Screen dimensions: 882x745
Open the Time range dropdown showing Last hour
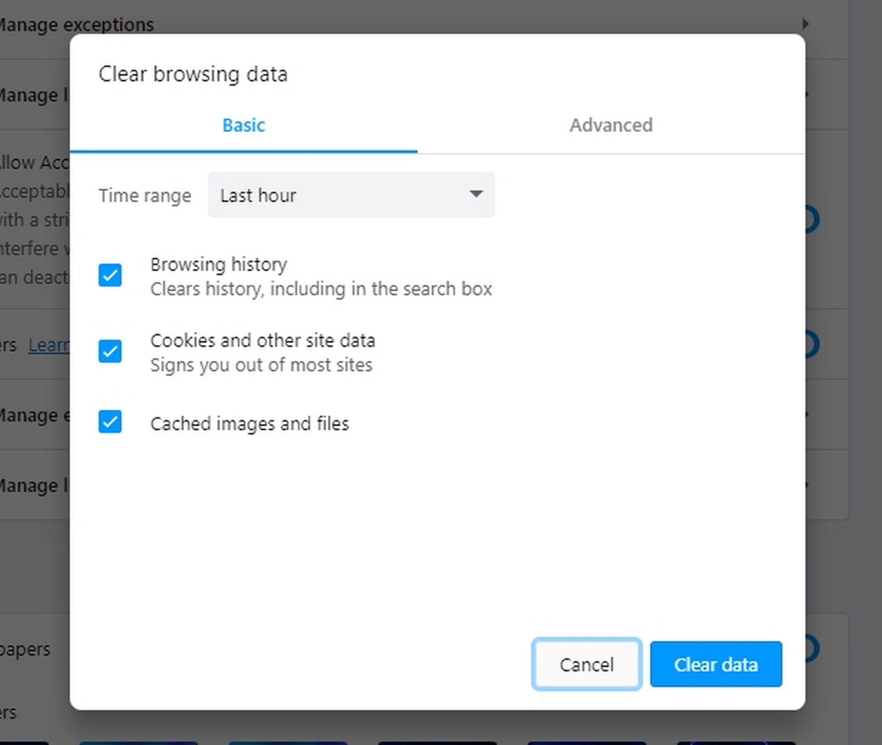pyautogui.click(x=351, y=195)
